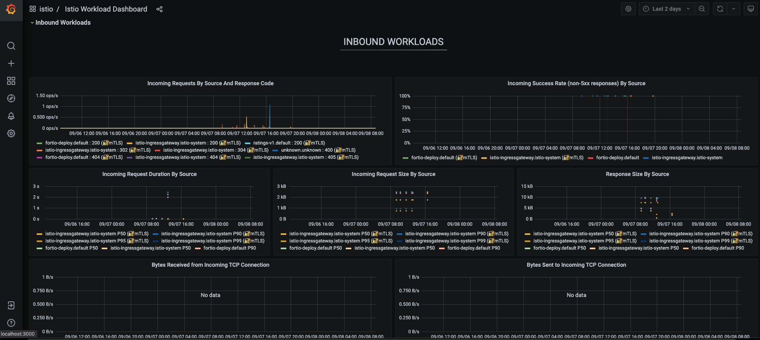
Task: Click the refresh dashboard icon
Action: [720, 9]
